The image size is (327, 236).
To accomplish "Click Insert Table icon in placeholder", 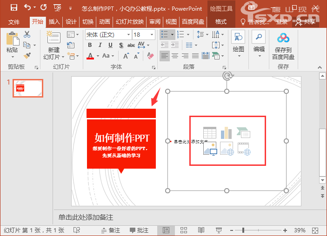I will click(x=210, y=133).
